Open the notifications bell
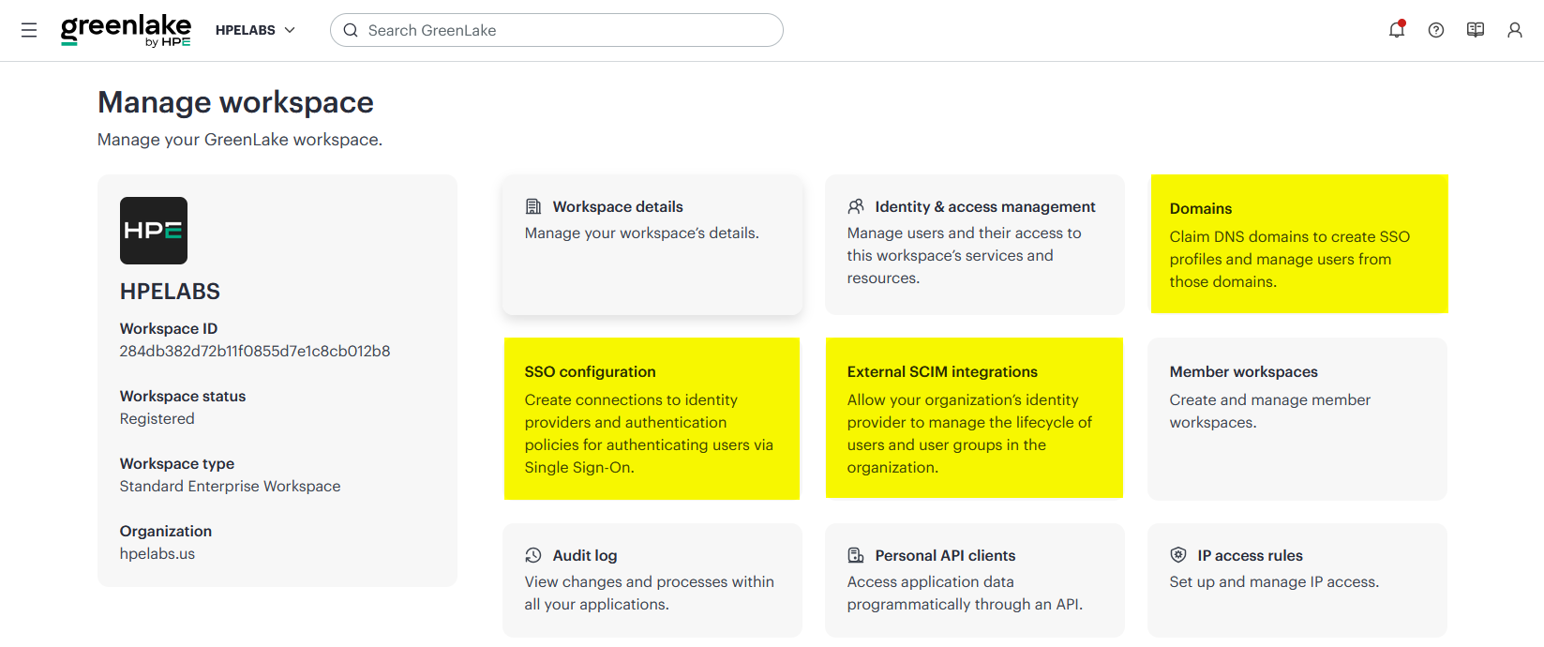1544x647 pixels. pos(1397,30)
